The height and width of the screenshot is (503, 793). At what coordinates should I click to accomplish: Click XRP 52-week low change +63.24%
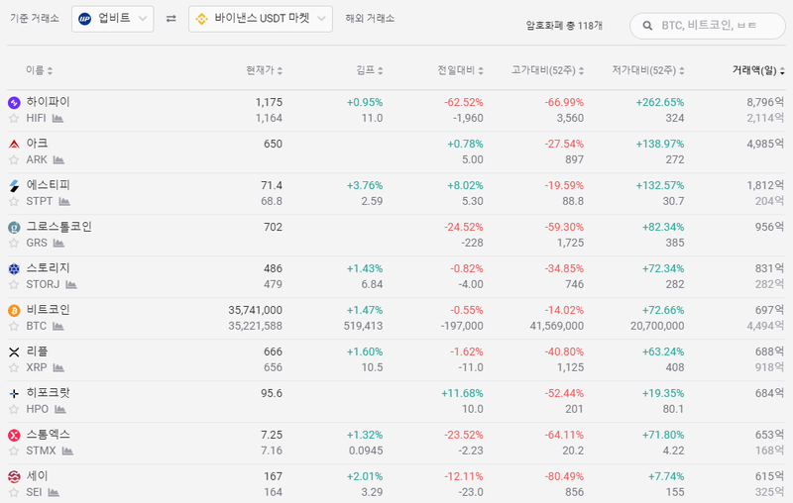click(x=663, y=352)
